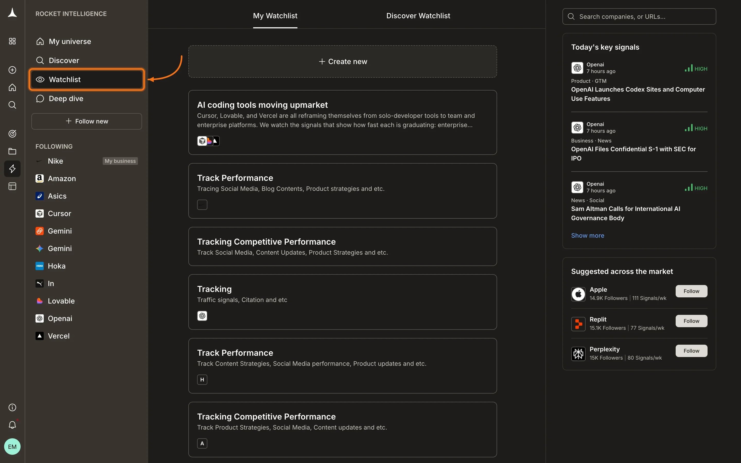The height and width of the screenshot is (463, 741).
Task: Click the Apple company name
Action: point(598,290)
